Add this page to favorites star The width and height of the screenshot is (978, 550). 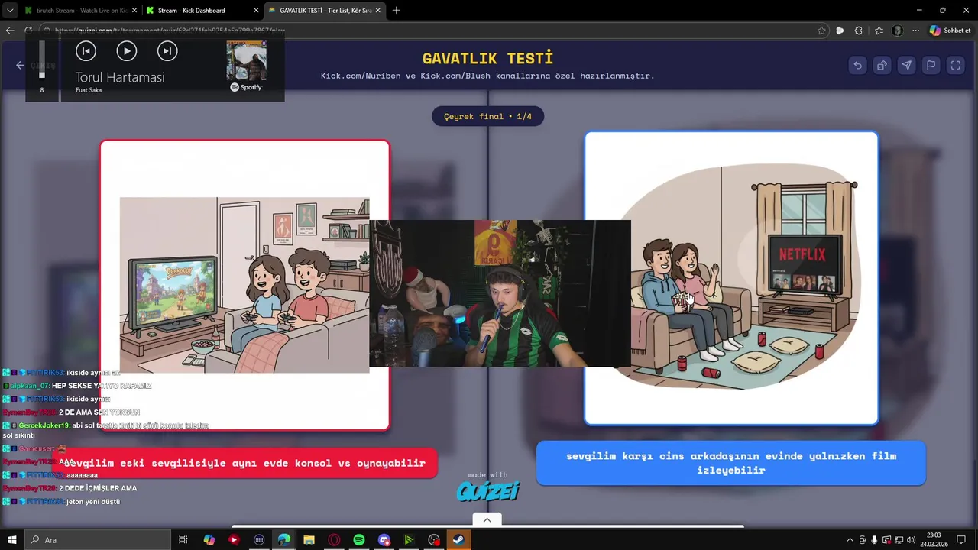[x=821, y=31]
